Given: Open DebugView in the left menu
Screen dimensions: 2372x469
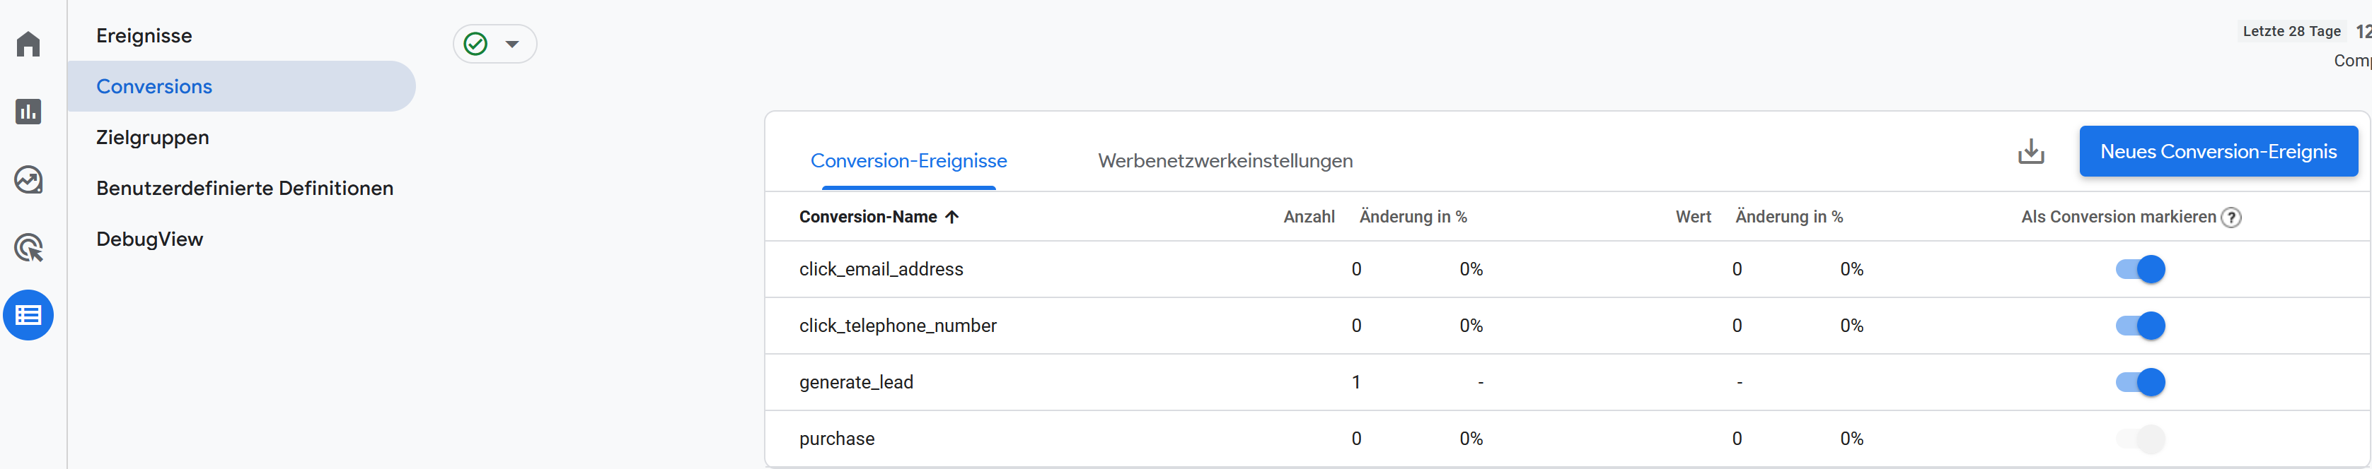Looking at the screenshot, I should click(x=150, y=239).
